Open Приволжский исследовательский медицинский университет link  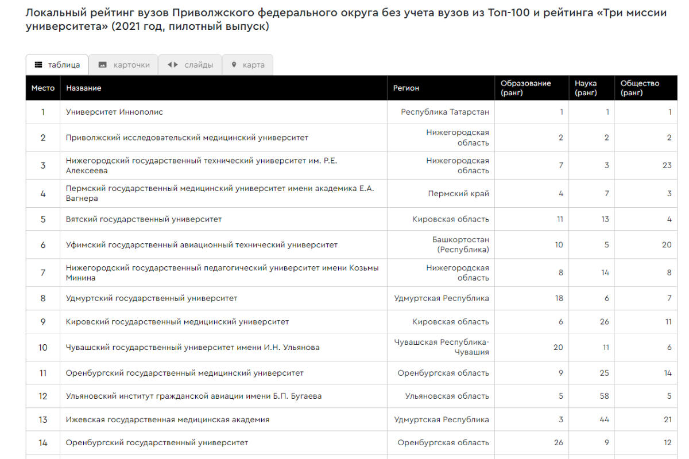coord(187,138)
